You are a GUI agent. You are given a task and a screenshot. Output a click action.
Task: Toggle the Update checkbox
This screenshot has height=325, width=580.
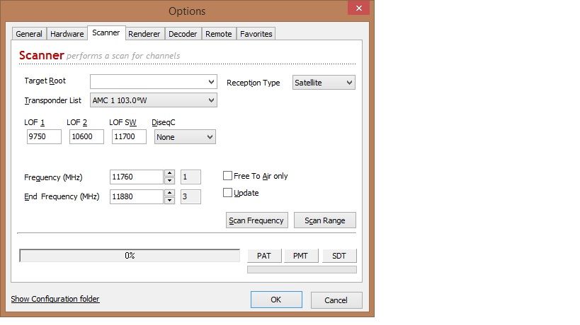point(227,193)
